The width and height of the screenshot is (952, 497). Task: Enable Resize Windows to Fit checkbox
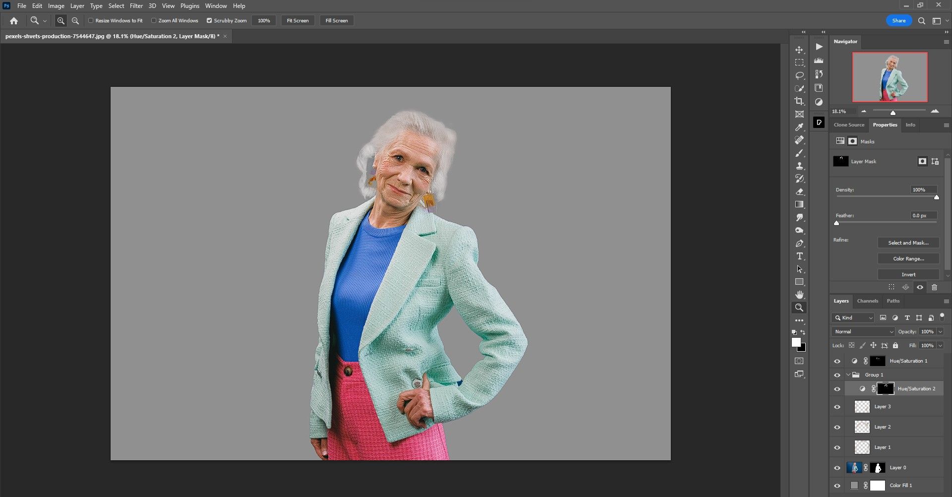click(91, 21)
